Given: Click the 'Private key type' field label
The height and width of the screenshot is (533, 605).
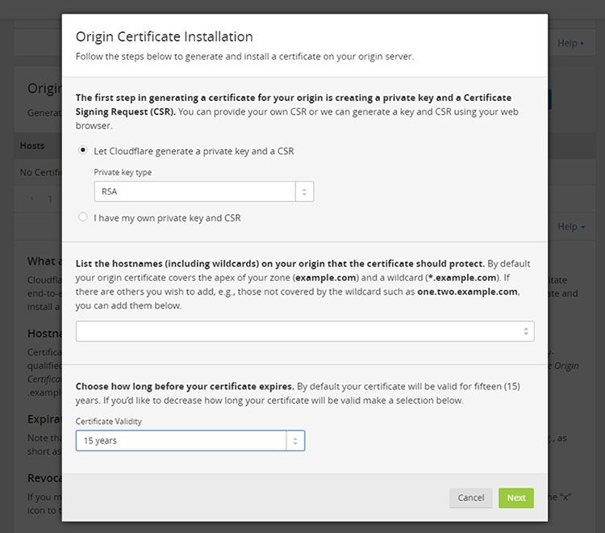Looking at the screenshot, I should coord(123,172).
